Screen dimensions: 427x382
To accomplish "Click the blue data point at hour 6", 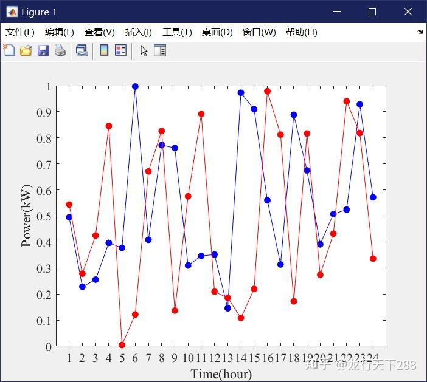I will [x=135, y=87].
